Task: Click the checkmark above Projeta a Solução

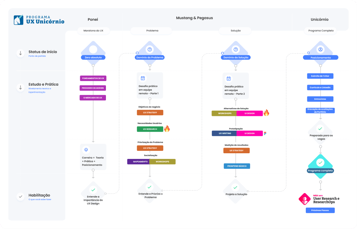Action: tap(236, 187)
